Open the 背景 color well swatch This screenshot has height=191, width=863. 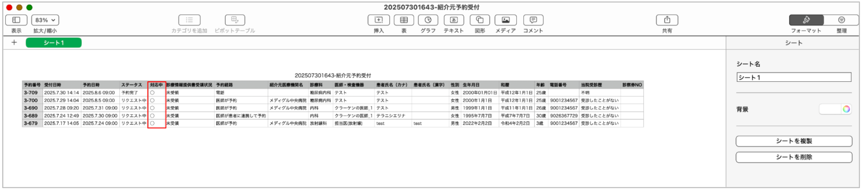830,109
